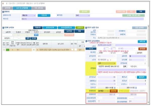Click the 경영체 농지정보 section header icon

point(3,27)
